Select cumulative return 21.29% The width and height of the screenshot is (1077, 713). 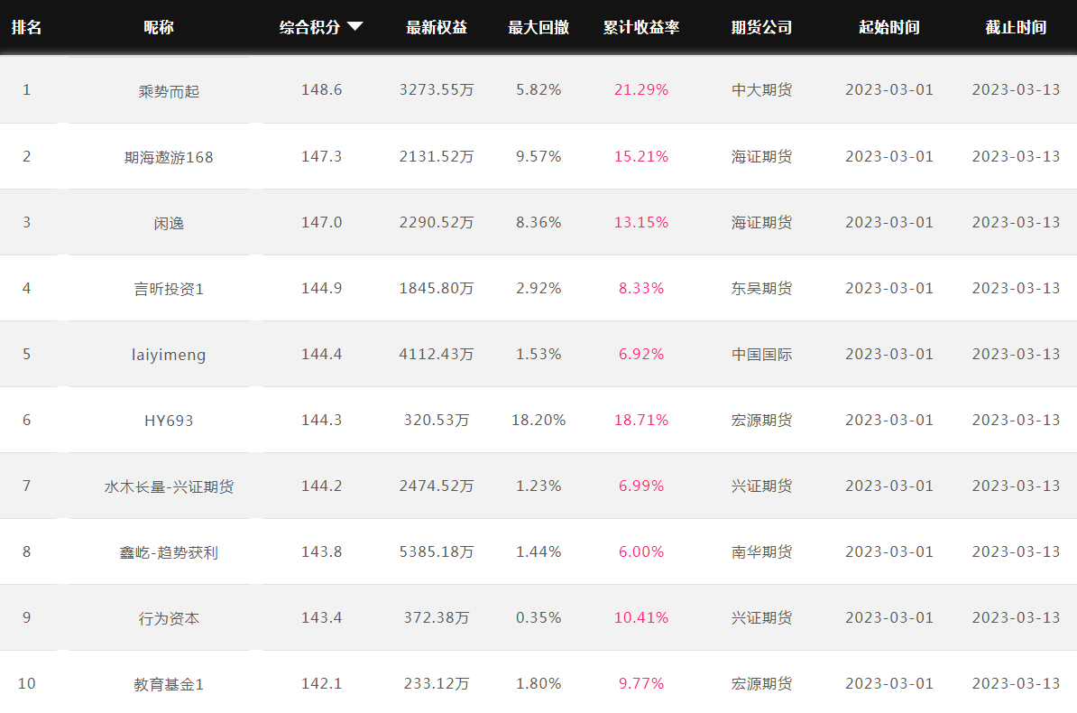(x=641, y=90)
